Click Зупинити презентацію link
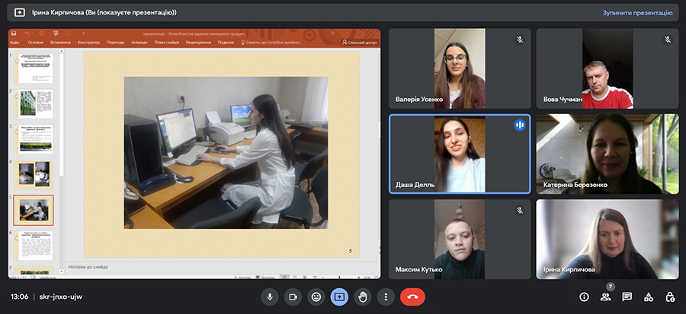Viewport: 686px width, 314px height. [x=637, y=13]
